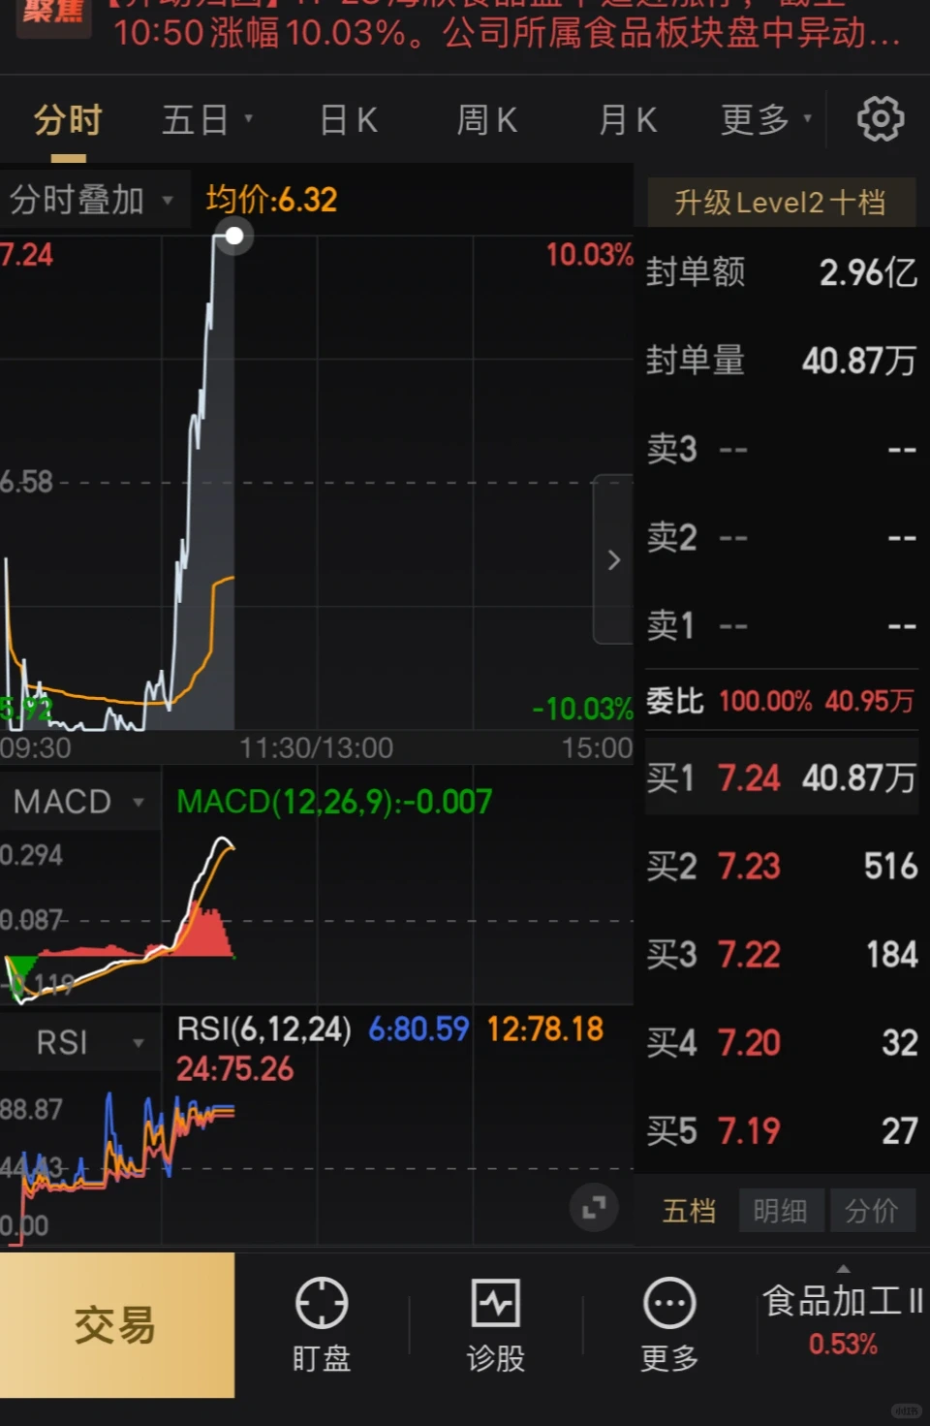The width and height of the screenshot is (930, 1426).
Task: Switch to the 周K chart tab
Action: click(486, 118)
